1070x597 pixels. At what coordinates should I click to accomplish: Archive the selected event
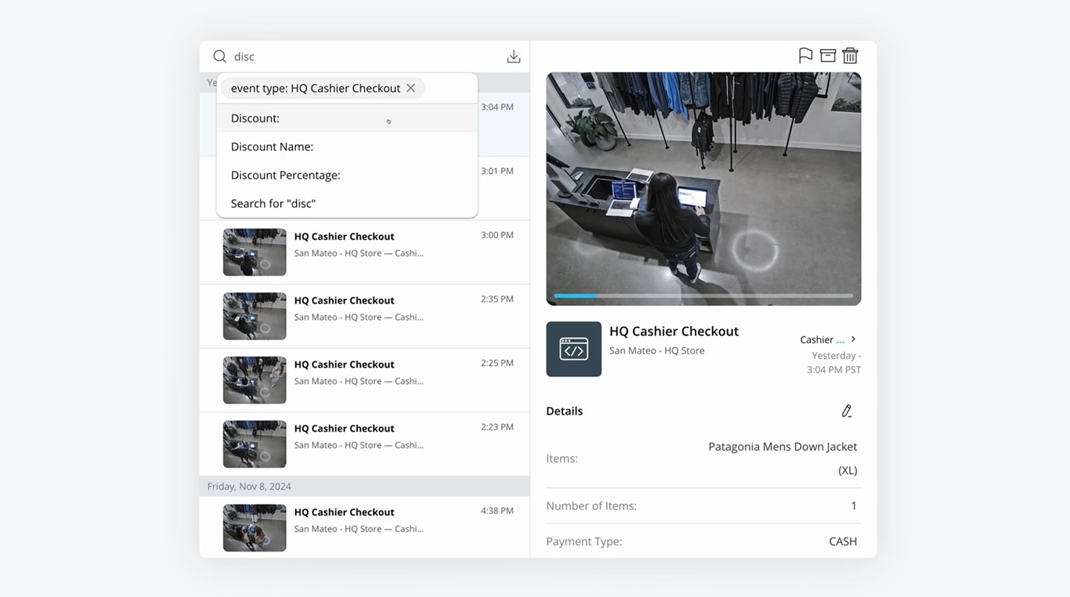click(828, 55)
